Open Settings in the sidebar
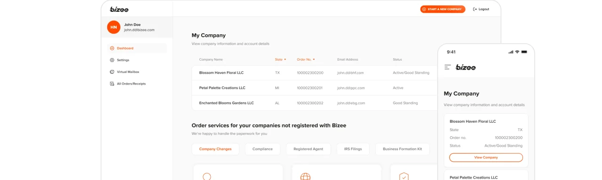Screen dimensions: 602x180 click(137, 60)
